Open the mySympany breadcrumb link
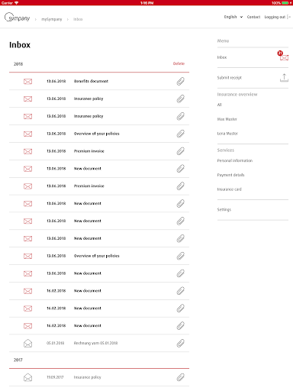The image size is (293, 391). coord(52,19)
